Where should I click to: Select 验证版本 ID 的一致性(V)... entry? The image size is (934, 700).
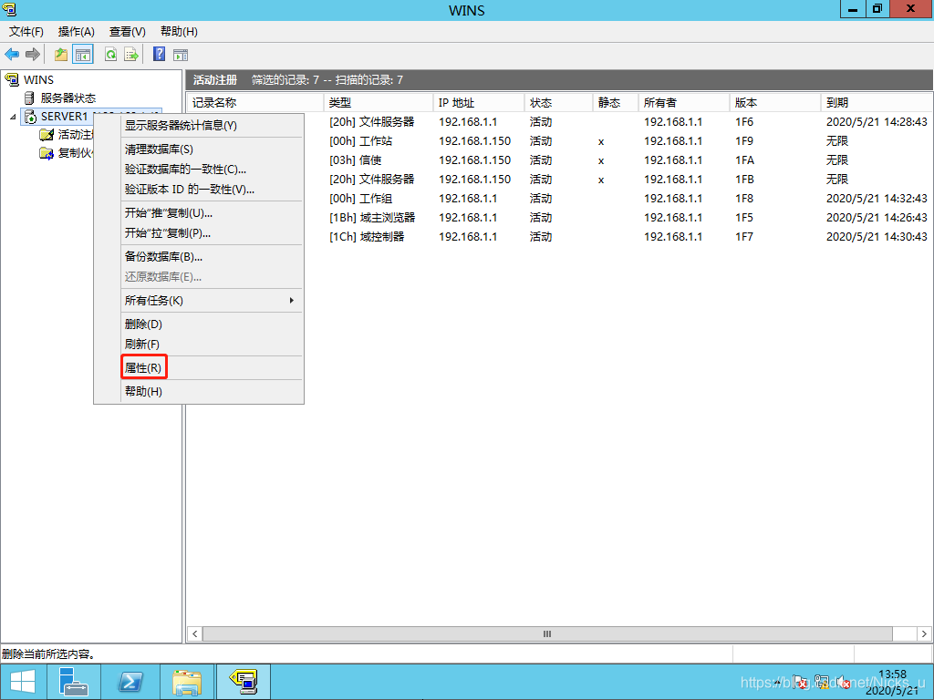212,190
